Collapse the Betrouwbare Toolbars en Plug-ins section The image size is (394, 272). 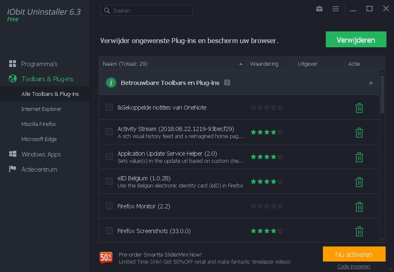coord(371,83)
